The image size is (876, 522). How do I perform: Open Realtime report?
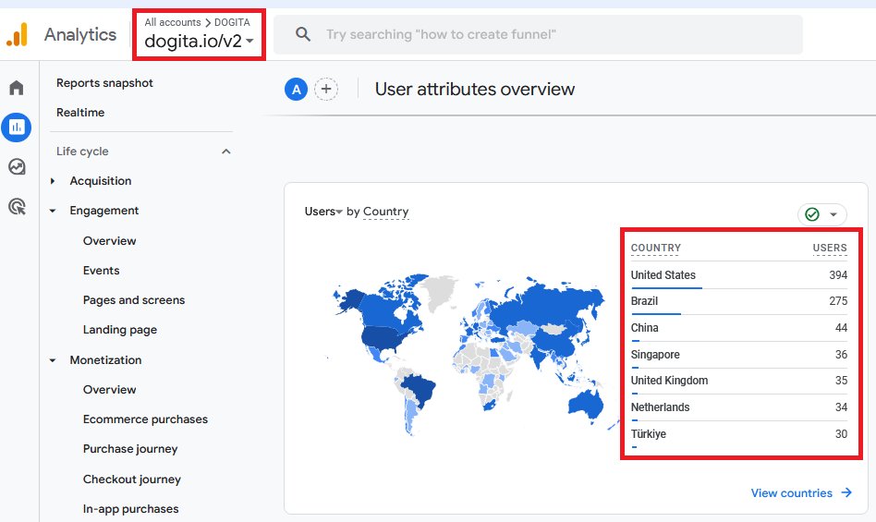coord(80,112)
